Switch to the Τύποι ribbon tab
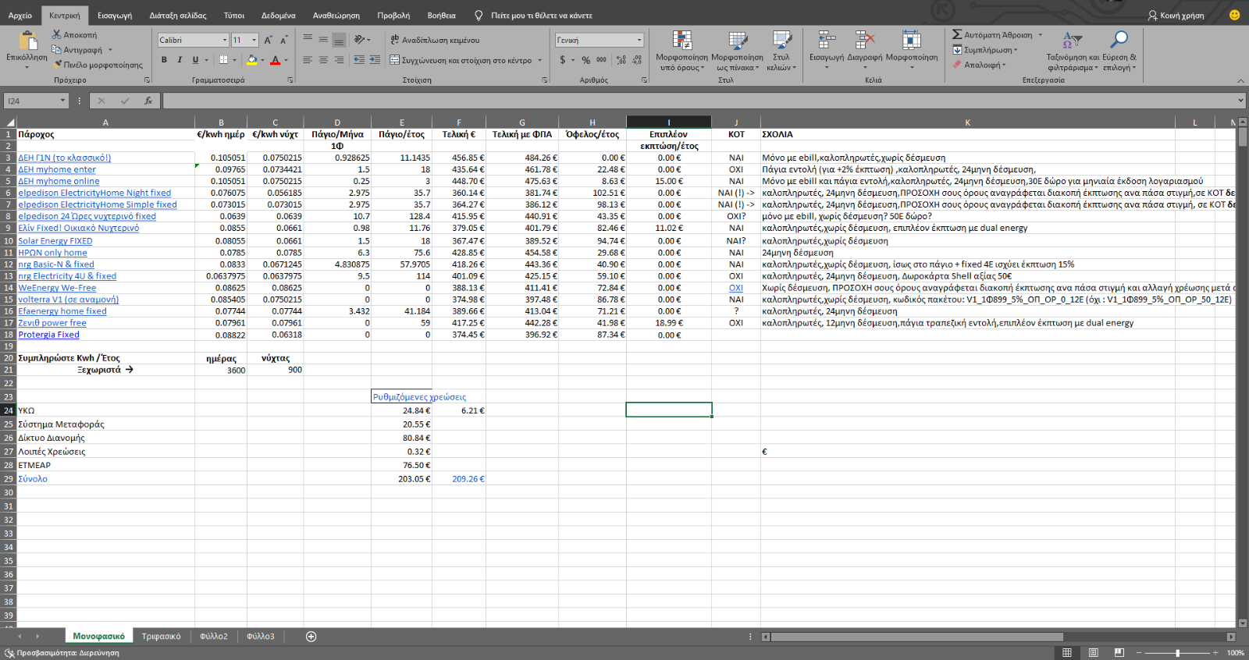This screenshot has width=1249, height=660. (234, 15)
